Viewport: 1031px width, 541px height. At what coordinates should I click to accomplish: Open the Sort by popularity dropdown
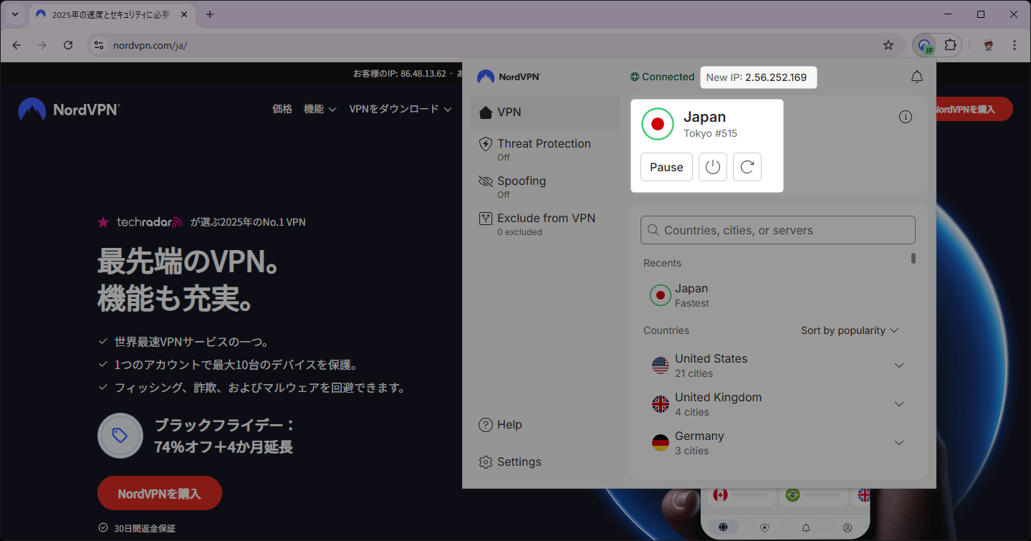coord(849,330)
